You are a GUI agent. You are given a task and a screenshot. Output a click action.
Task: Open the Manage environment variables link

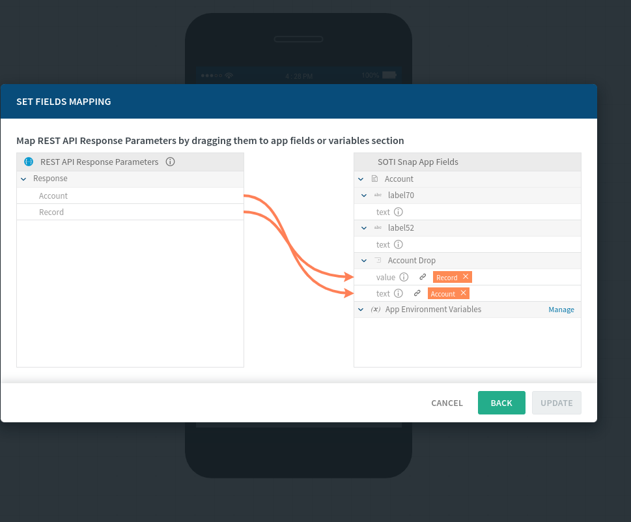click(561, 310)
